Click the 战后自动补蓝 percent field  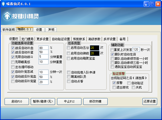(43, 52)
